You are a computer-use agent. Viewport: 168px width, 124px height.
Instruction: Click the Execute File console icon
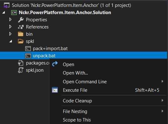[55, 90]
